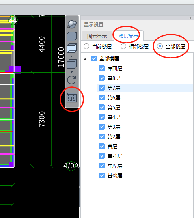Select the 全部楼层 radio button
Image resolution: width=194 pixels, height=218 pixels.
(x=160, y=46)
